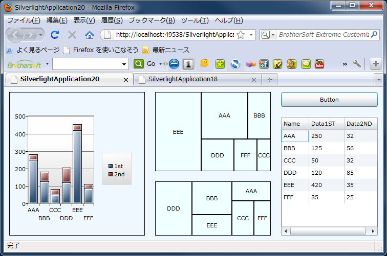Click the number 1 toolbar icon

tap(188, 64)
